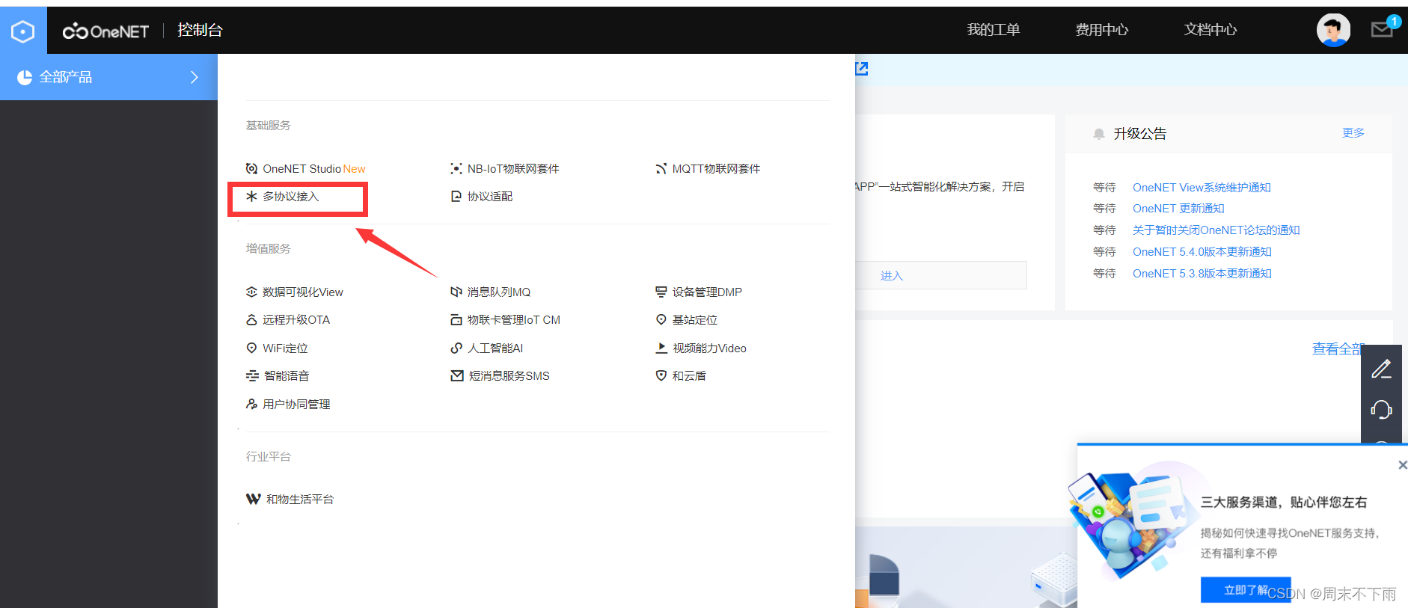This screenshot has height=608, width=1408.
Task: Select 和物生活平台 text entry
Action: point(300,500)
